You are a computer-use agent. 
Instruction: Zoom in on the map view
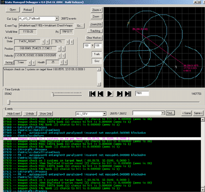point(96,10)
